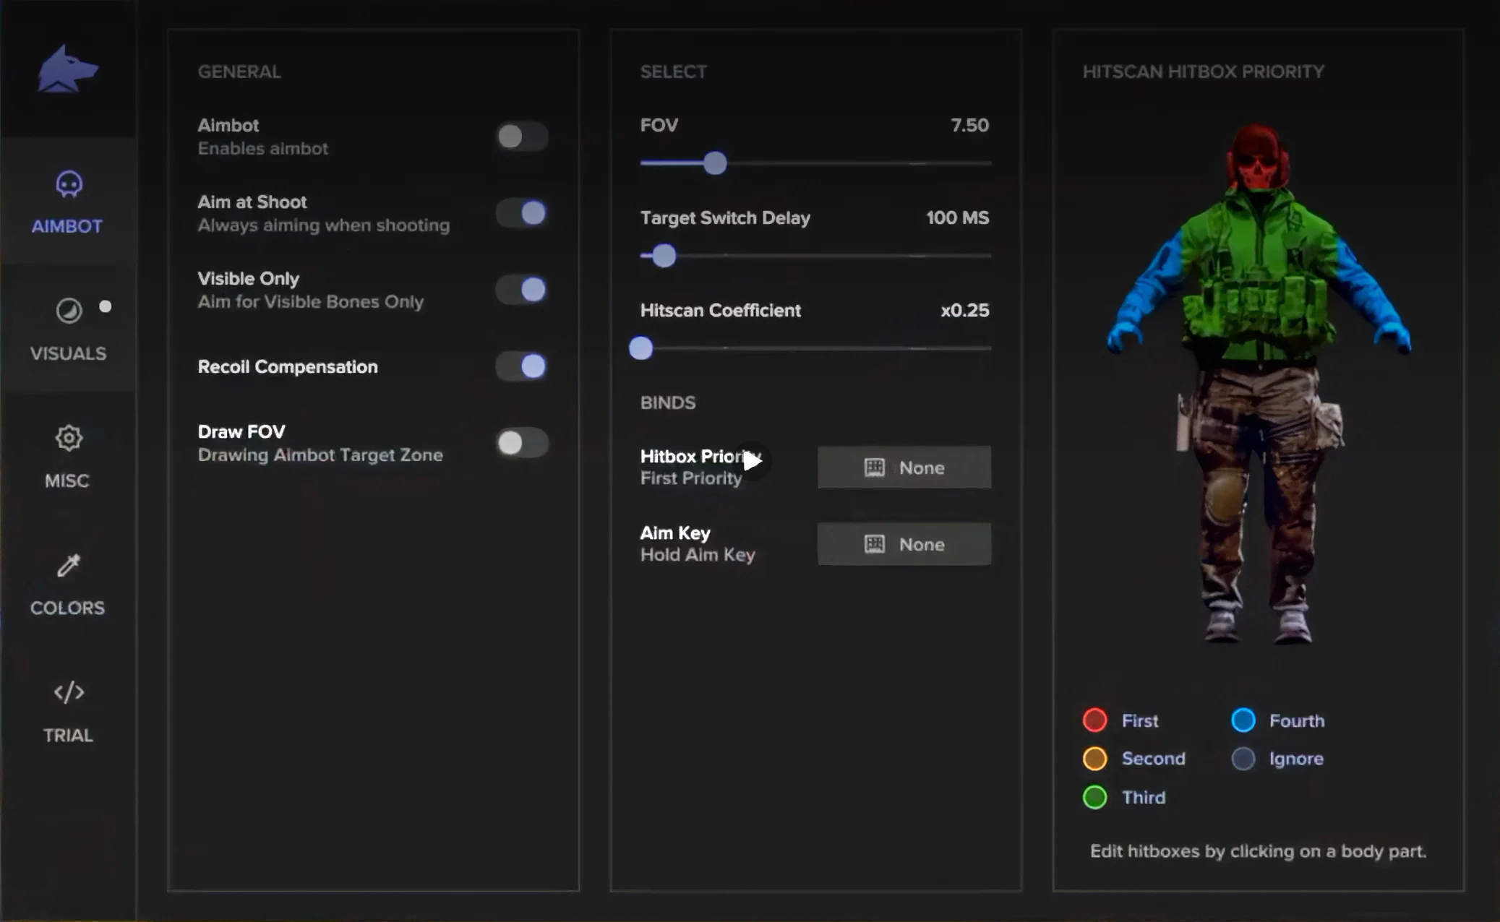This screenshot has width=1500, height=922.
Task: Select the red First priority circle
Action: coord(1095,720)
